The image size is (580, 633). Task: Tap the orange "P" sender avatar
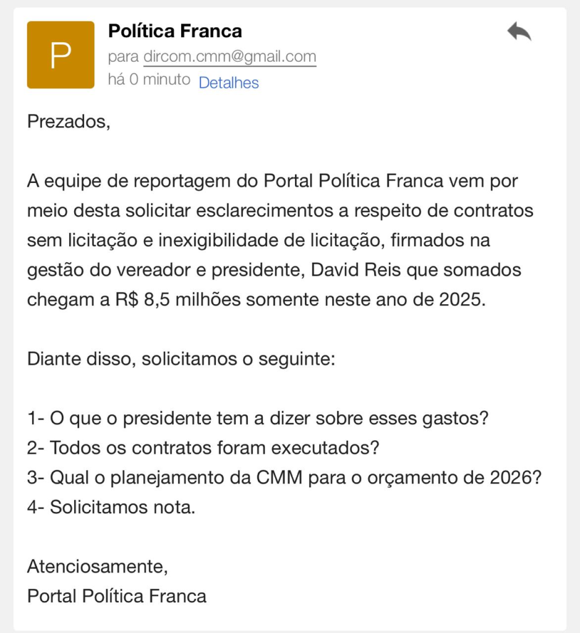point(61,55)
